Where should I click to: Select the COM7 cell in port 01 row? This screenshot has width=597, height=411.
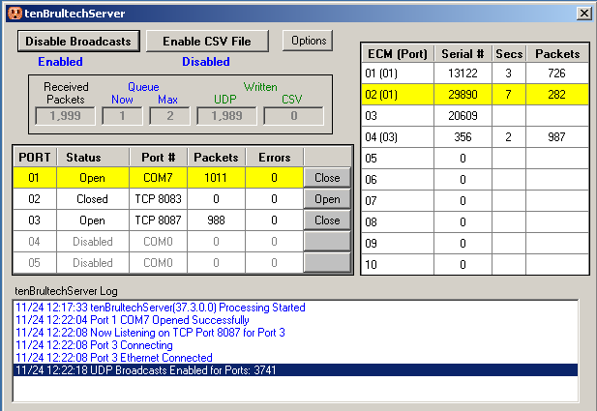158,178
